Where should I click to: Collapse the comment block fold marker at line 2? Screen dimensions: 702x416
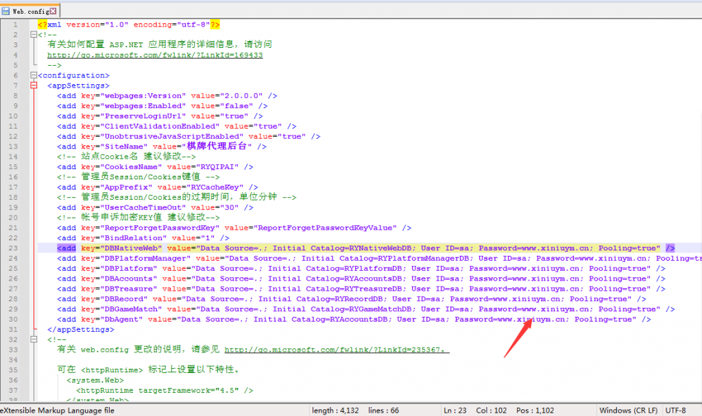point(33,35)
